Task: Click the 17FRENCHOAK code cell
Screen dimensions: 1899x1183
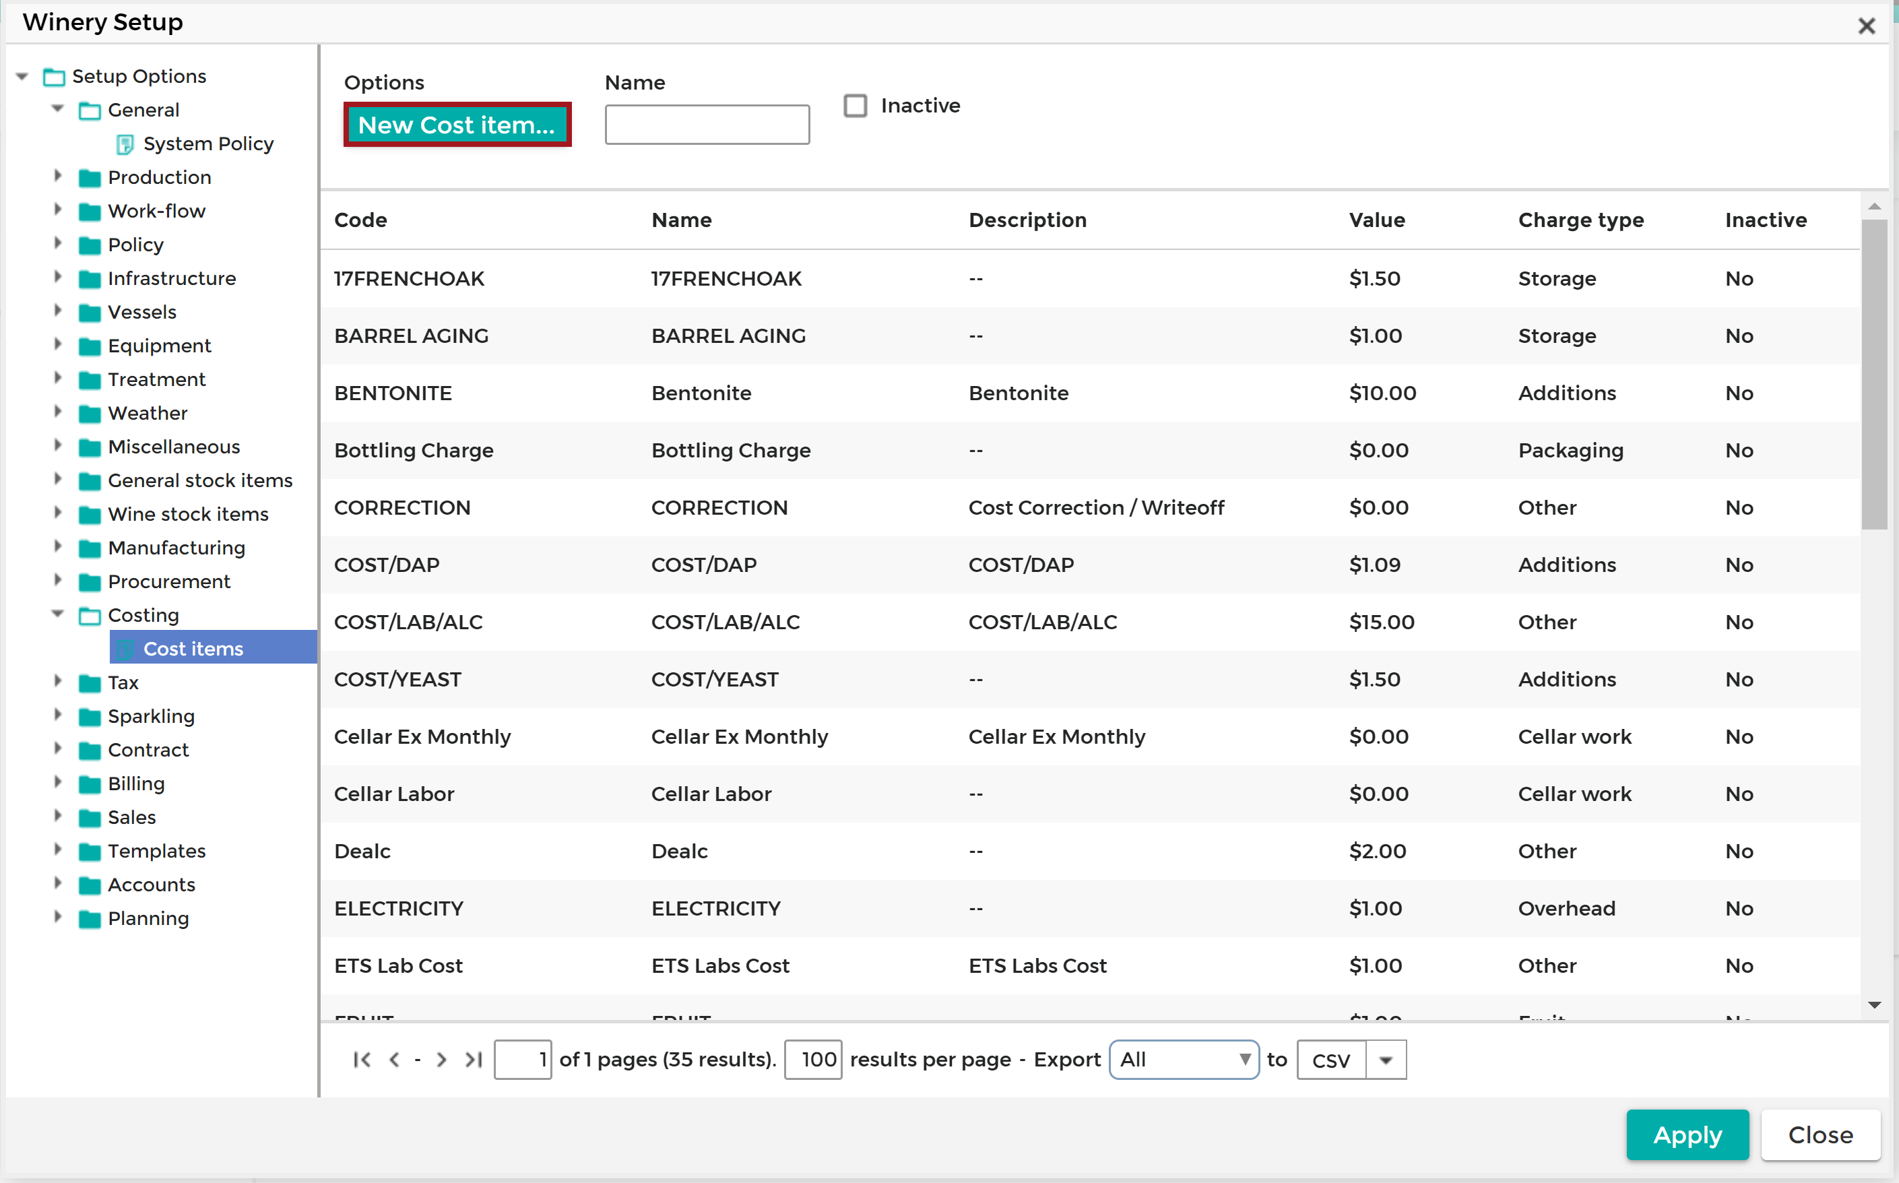Action: [x=409, y=278]
